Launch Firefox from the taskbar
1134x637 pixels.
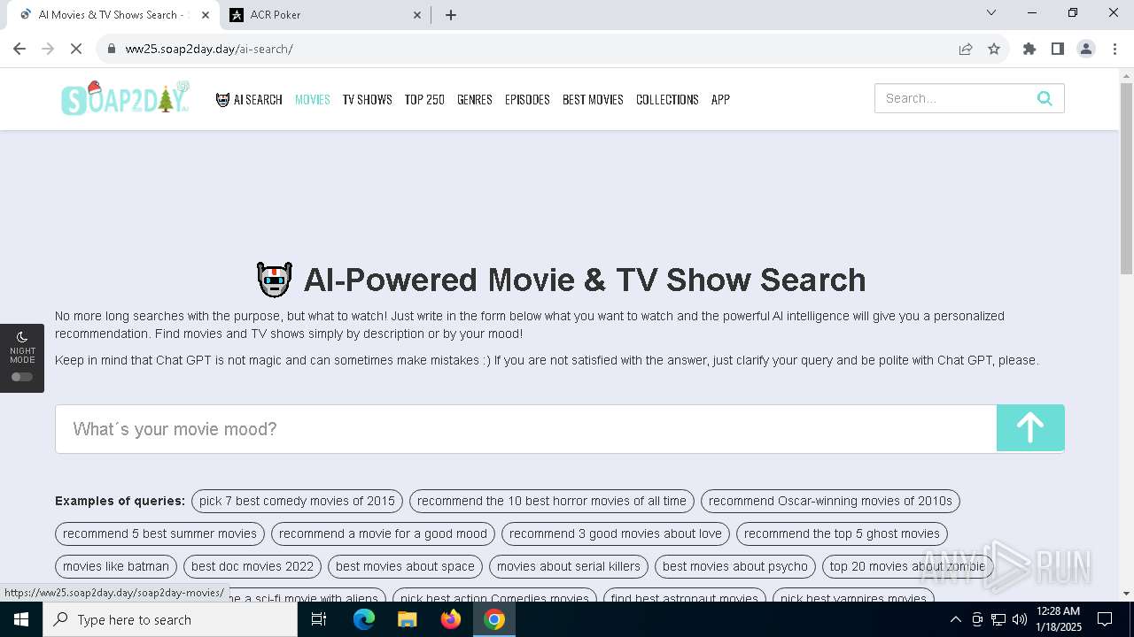click(x=451, y=619)
